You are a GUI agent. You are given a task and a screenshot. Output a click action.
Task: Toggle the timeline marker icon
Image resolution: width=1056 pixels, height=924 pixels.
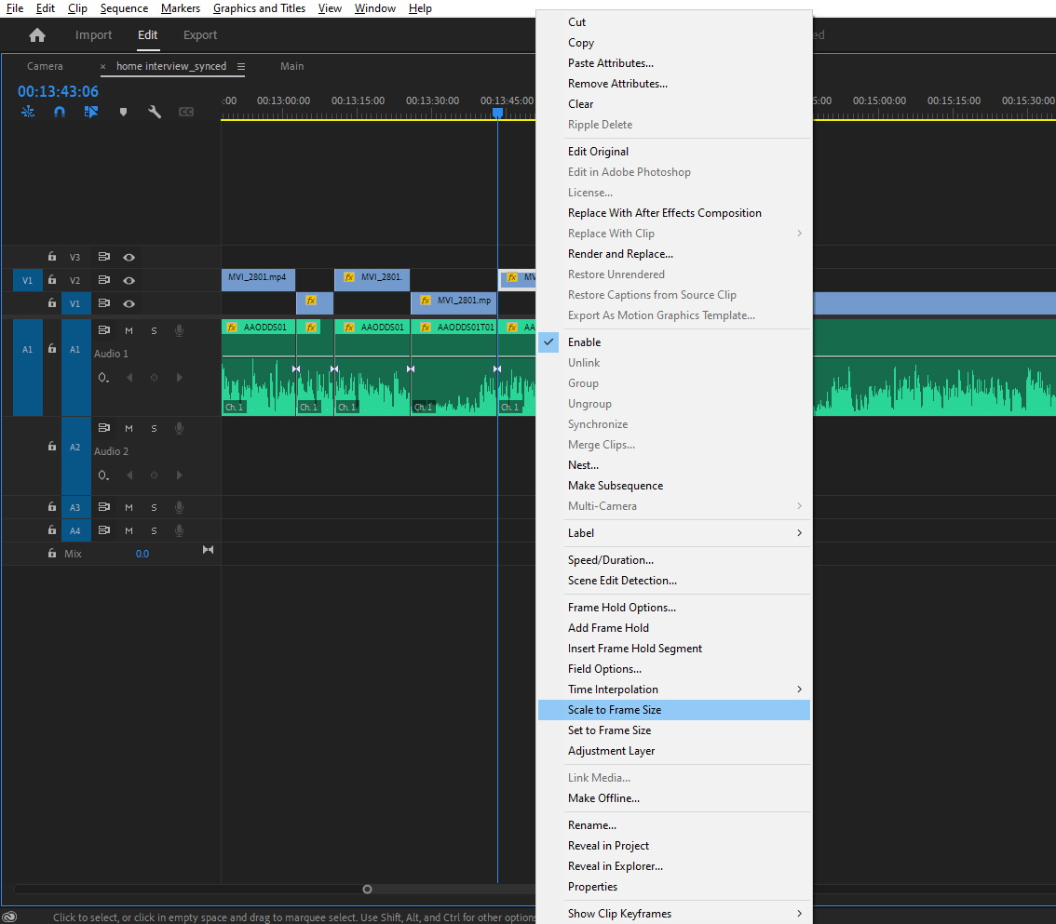[123, 111]
